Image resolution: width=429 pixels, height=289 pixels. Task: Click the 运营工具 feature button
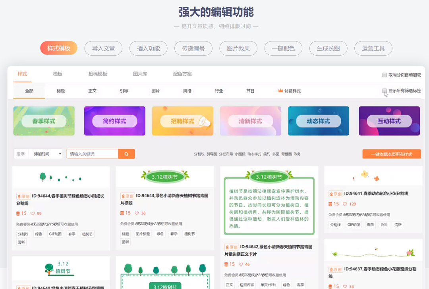(x=373, y=48)
